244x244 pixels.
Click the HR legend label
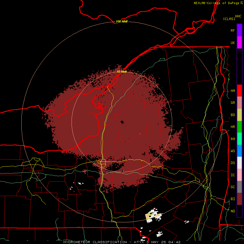(233, 127)
